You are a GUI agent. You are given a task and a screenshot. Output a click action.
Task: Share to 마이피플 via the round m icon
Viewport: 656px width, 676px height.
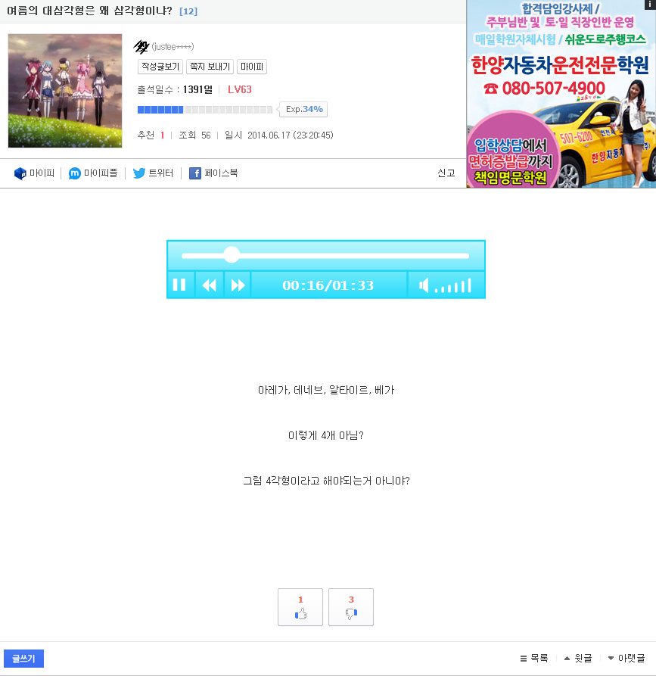click(75, 173)
